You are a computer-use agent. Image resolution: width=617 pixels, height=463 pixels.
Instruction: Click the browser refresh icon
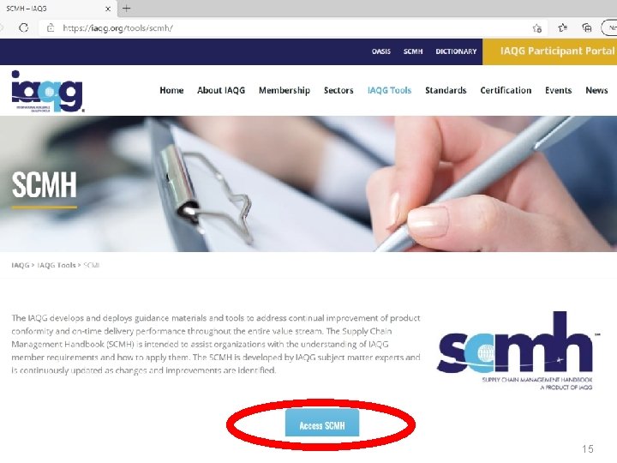(24, 28)
